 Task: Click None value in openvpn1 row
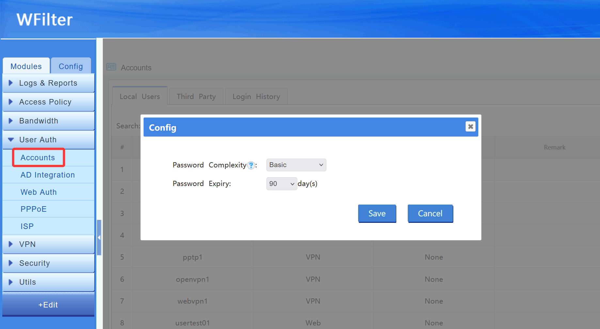click(x=434, y=279)
